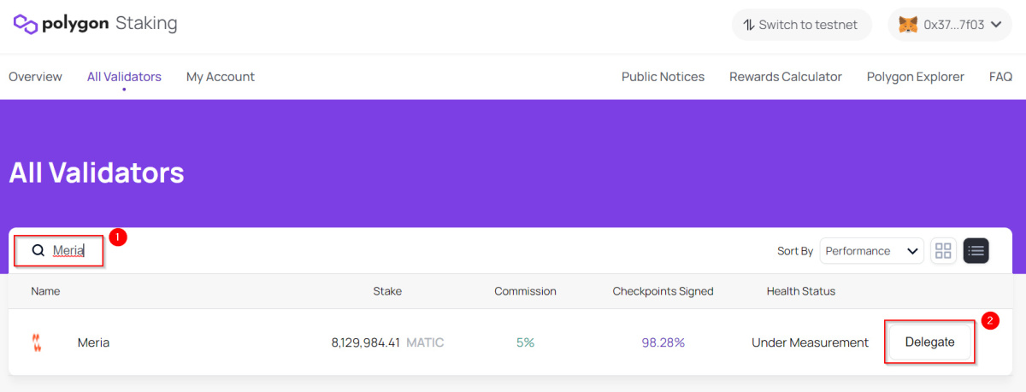
Task: Switch to list view layout
Action: pos(976,250)
